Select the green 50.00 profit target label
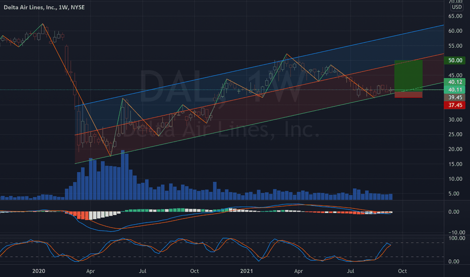The image size is (470, 277). pyautogui.click(x=455, y=60)
